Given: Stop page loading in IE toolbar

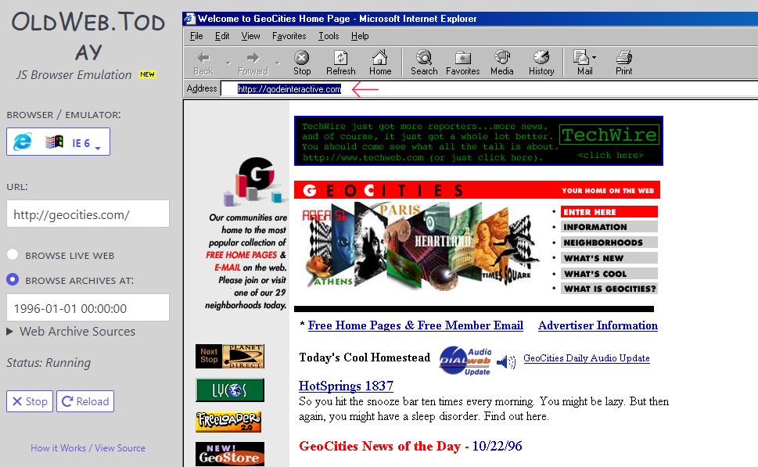Looking at the screenshot, I should click(302, 63).
